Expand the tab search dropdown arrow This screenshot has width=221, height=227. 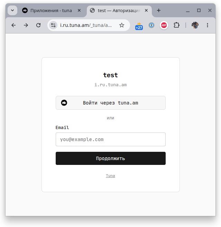[x=12, y=10]
